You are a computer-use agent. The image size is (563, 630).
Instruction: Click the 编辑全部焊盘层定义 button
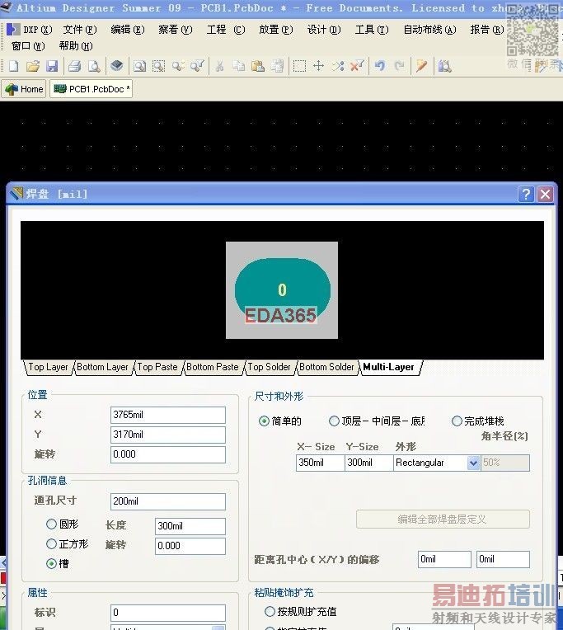443,520
